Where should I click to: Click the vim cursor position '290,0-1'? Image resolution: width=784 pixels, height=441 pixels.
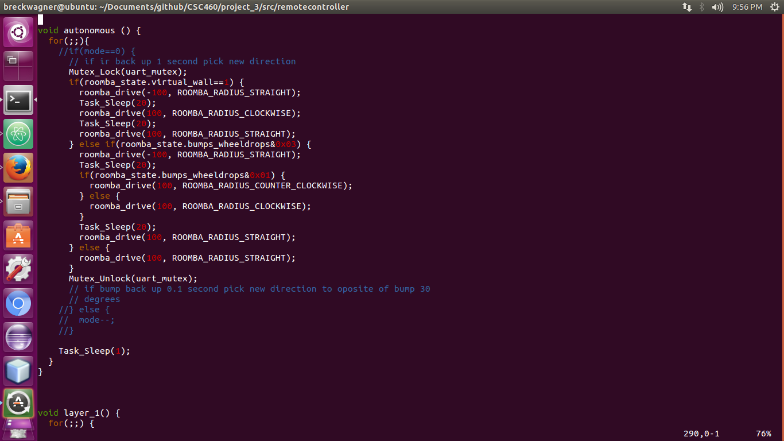701,434
